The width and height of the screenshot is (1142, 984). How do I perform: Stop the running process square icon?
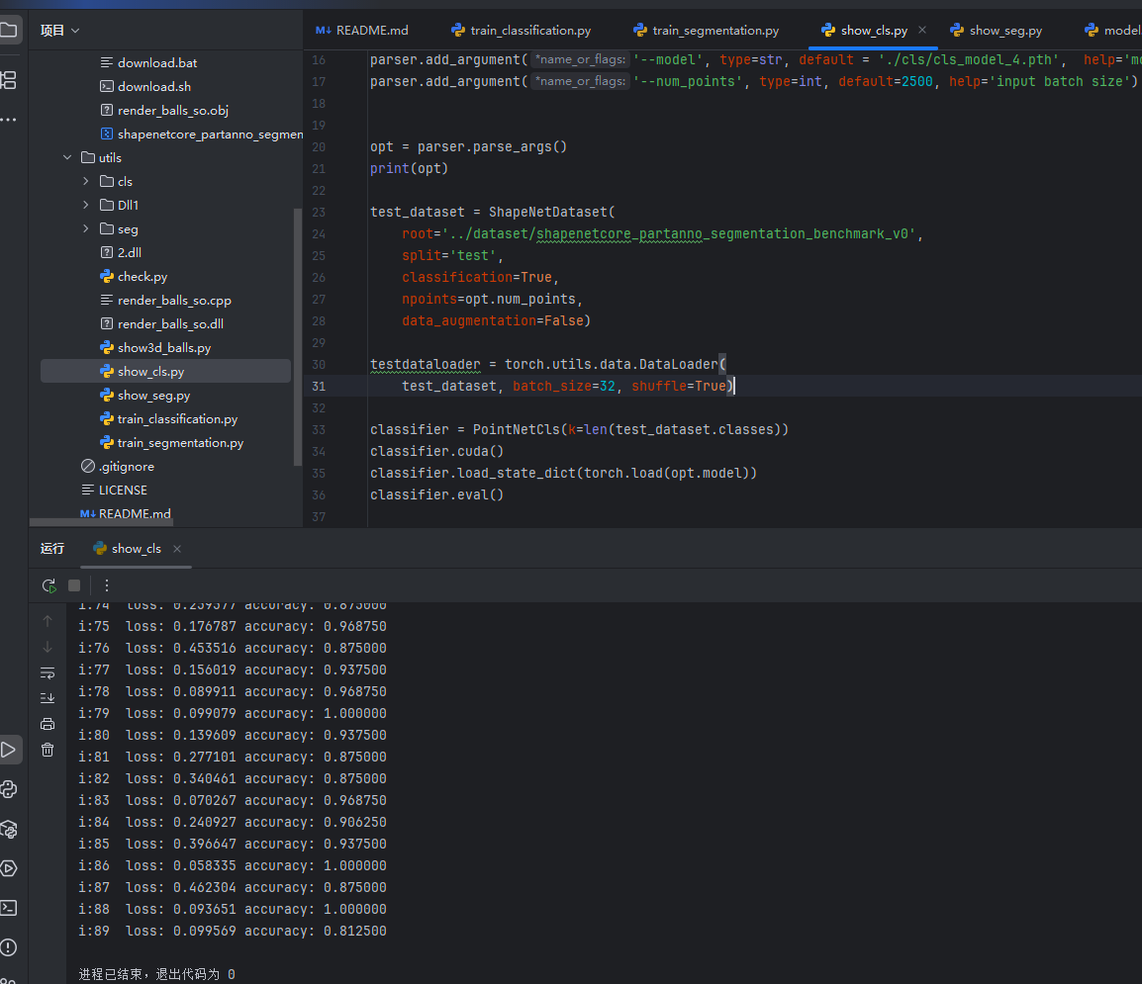(74, 585)
